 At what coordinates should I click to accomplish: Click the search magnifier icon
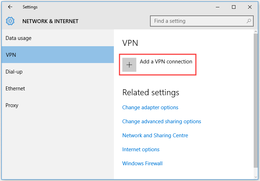click(x=248, y=21)
